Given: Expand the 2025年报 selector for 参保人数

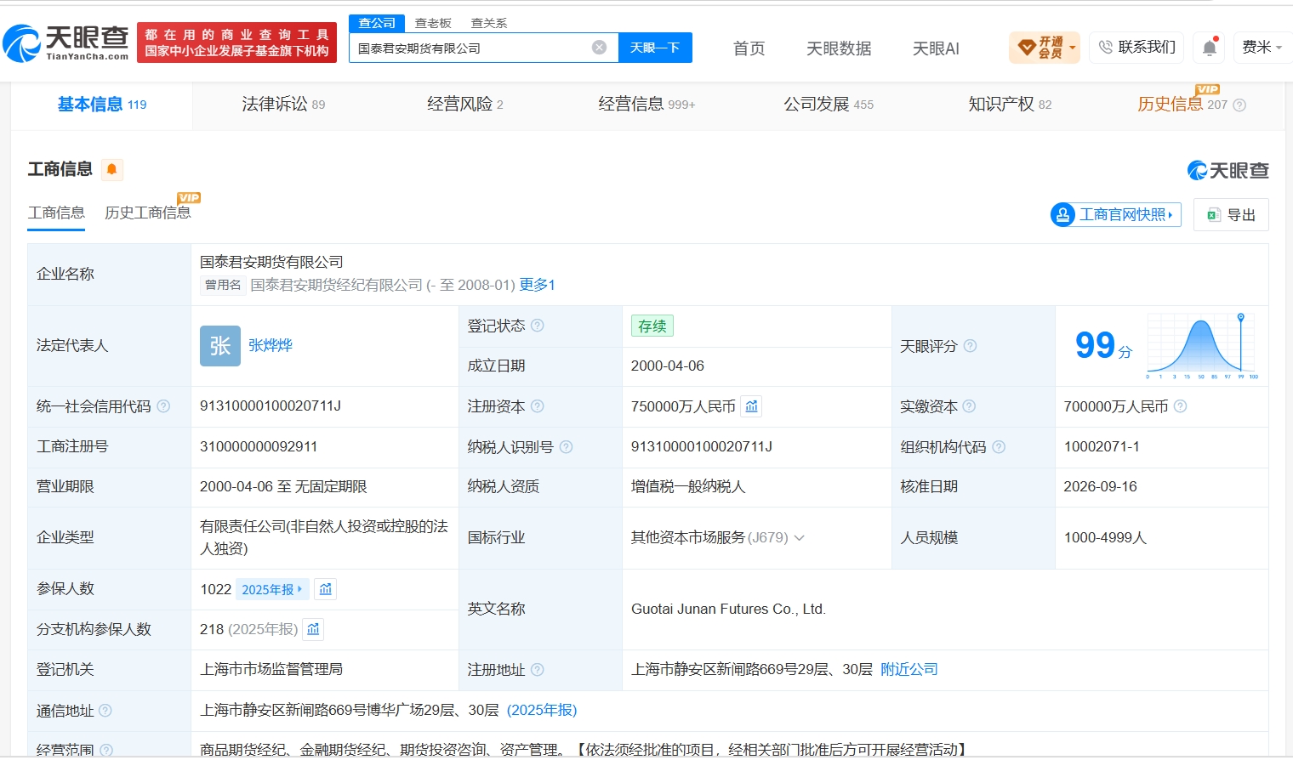Looking at the screenshot, I should pos(272,589).
